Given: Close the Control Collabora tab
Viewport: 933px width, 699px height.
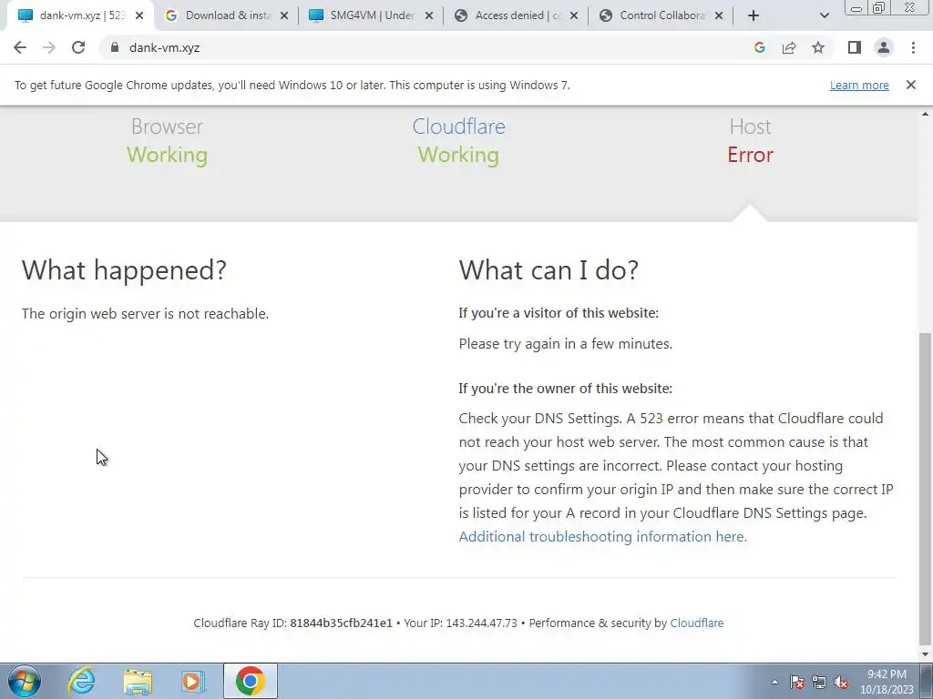Looking at the screenshot, I should click(719, 15).
